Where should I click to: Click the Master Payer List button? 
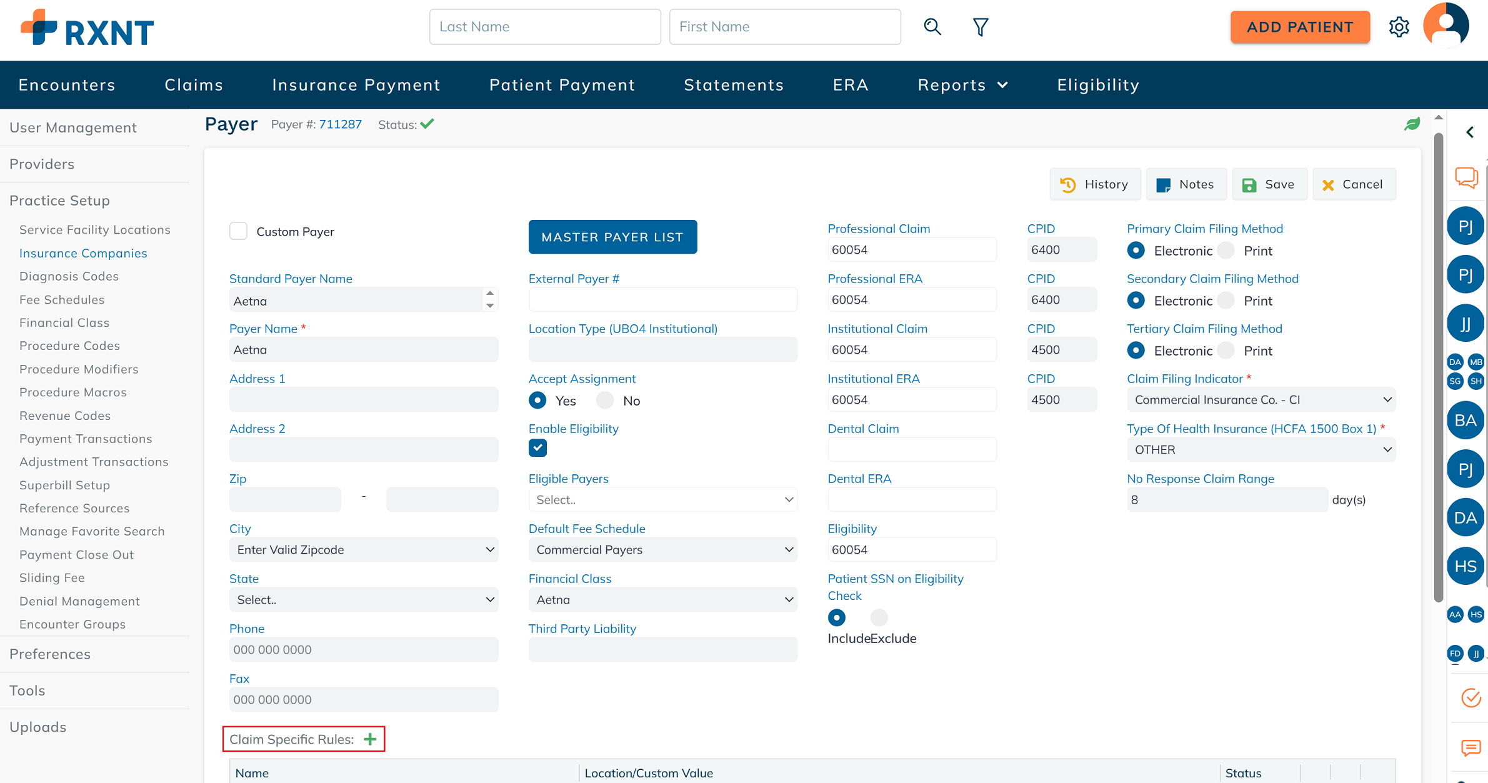point(612,237)
